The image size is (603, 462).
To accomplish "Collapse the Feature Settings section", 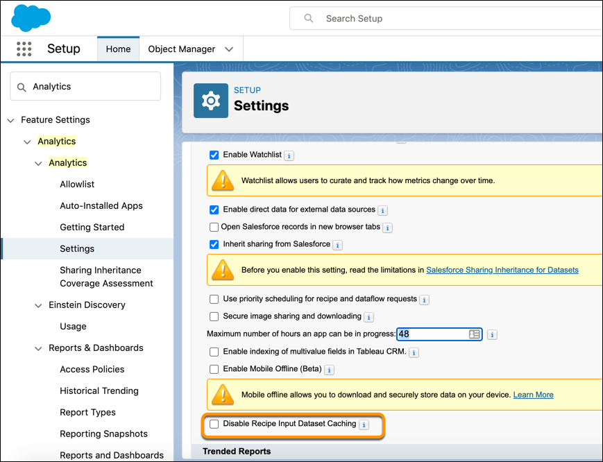I will 11,120.
